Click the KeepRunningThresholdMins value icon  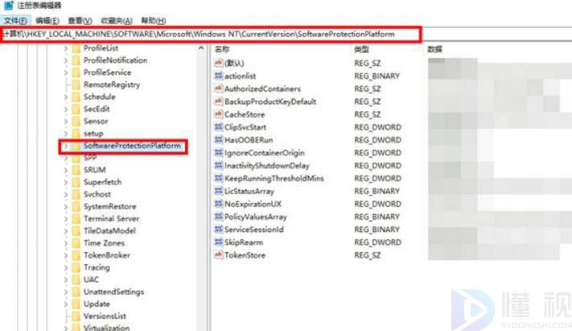click(x=218, y=178)
